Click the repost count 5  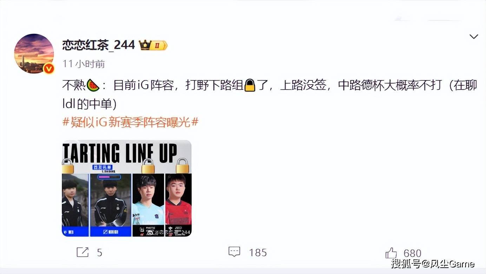click(100, 253)
